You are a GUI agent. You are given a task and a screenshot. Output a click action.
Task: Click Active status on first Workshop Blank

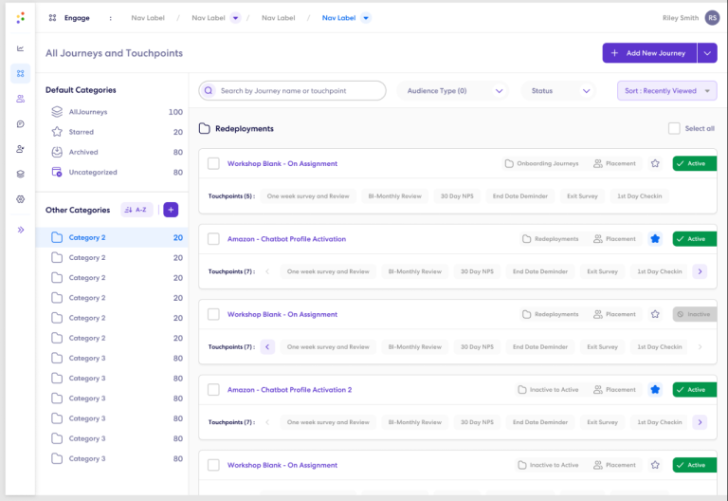pos(695,163)
